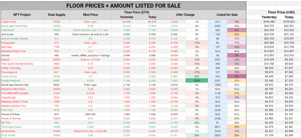Click the 'Cool Cats' project cell
This screenshot has height=138, width=301.
click(x=22, y=110)
